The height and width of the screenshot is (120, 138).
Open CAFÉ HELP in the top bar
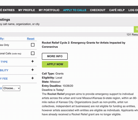click(117, 10)
